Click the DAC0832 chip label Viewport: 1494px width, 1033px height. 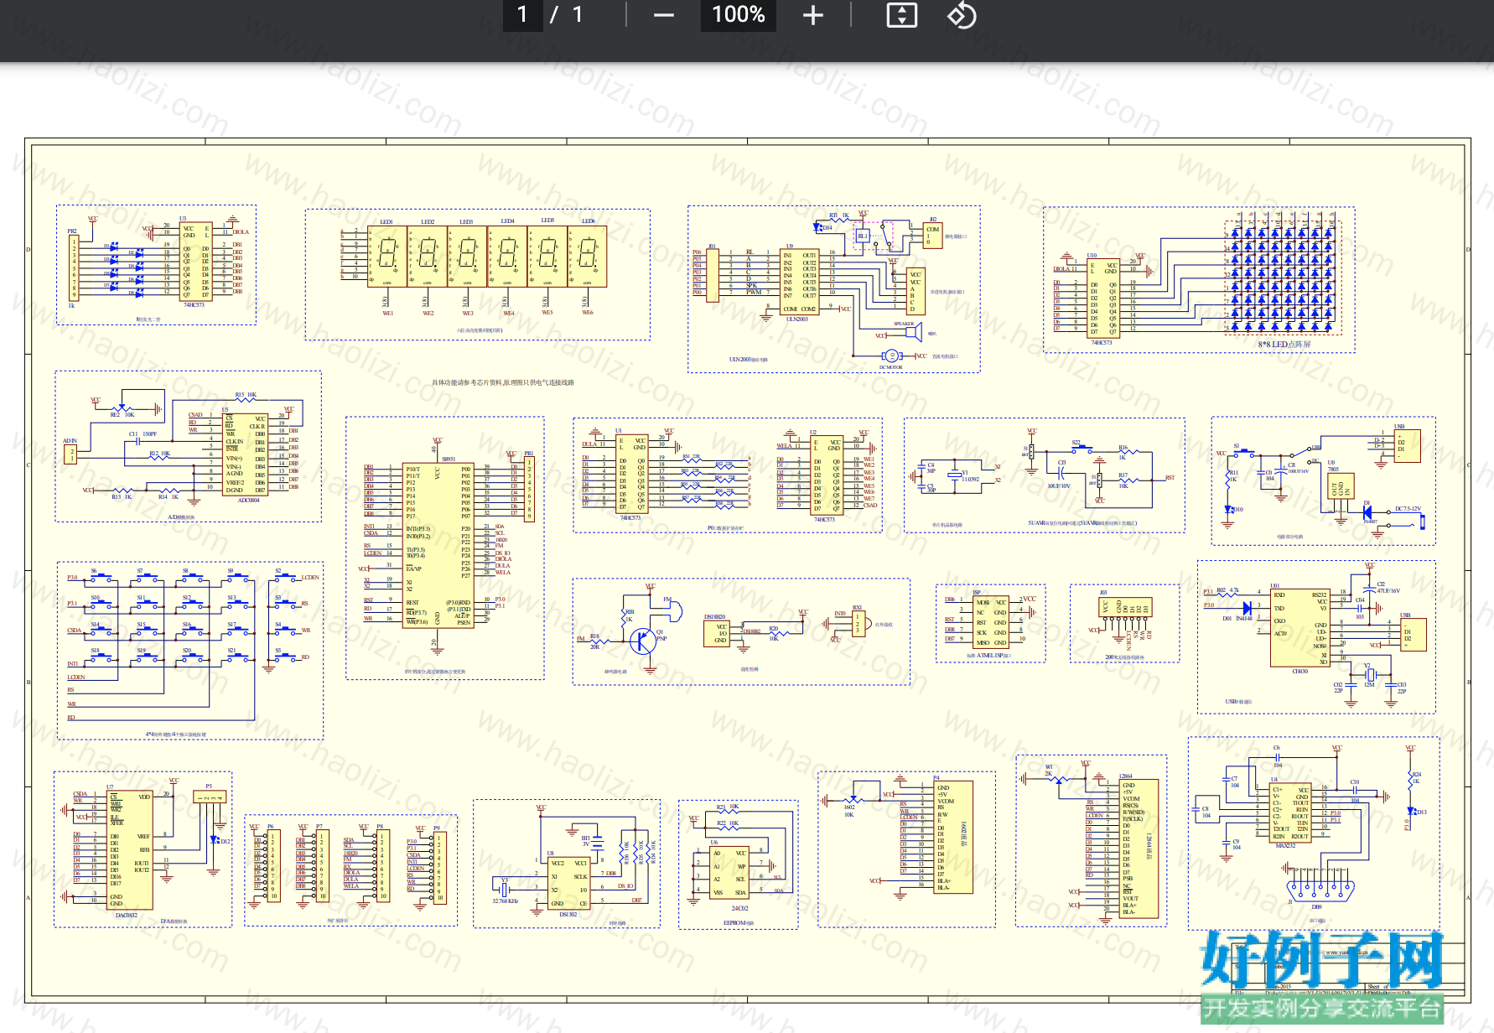127,916
